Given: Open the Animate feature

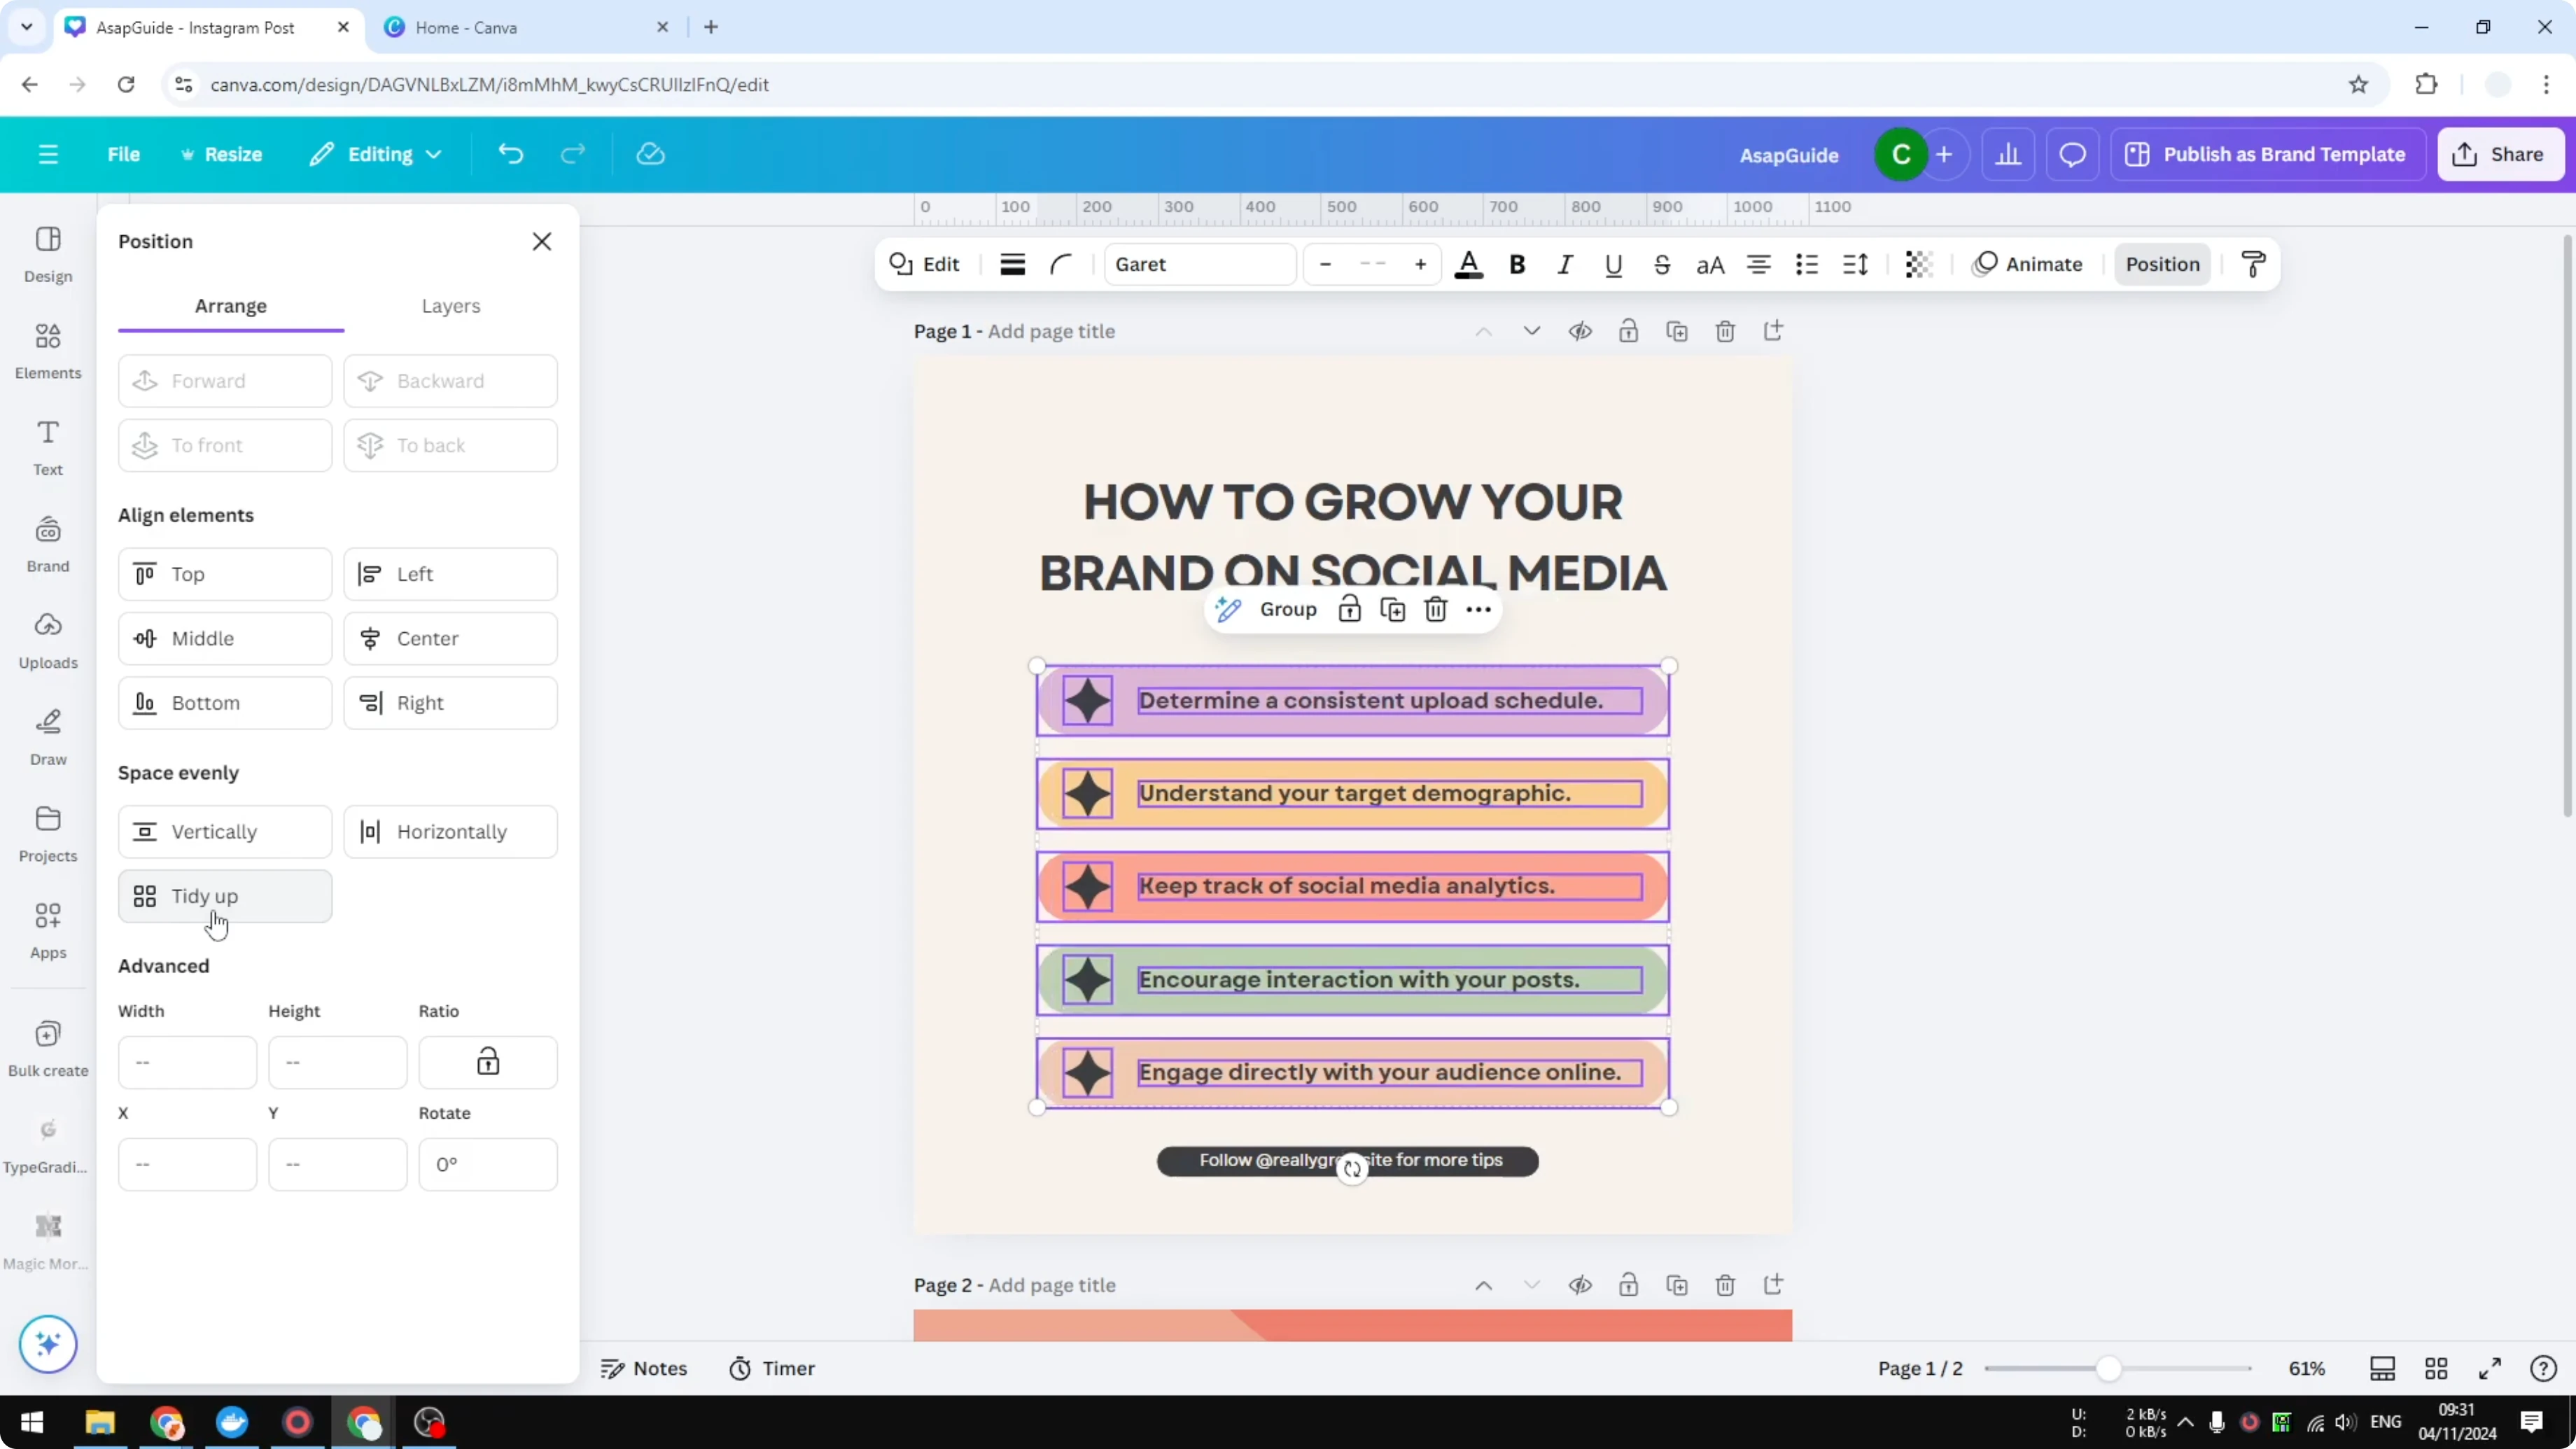Looking at the screenshot, I should click(2029, 264).
